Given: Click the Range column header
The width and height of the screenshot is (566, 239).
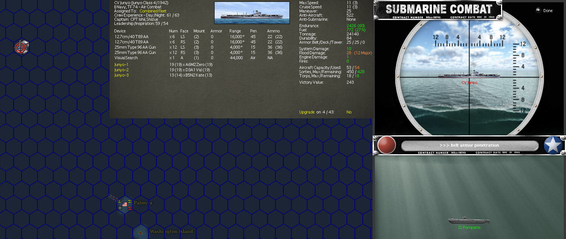Looking at the screenshot, I should coord(235,31).
